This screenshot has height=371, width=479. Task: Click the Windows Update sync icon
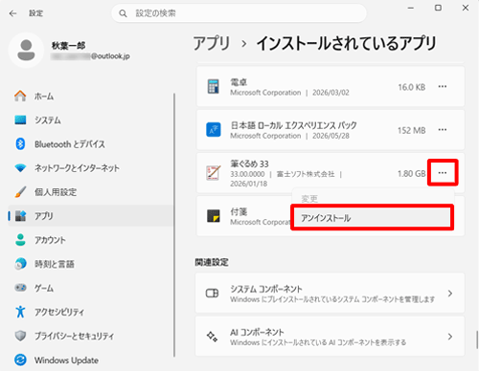(x=20, y=360)
